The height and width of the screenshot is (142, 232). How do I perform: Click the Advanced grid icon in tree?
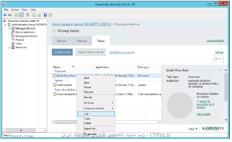click(13, 48)
